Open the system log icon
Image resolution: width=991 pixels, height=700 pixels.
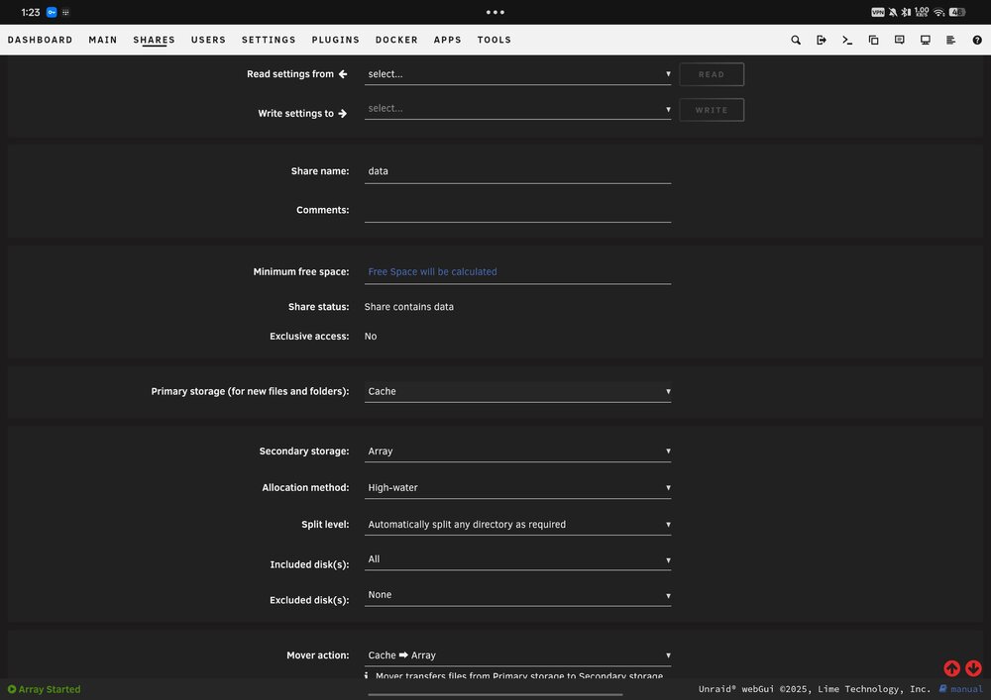950,40
